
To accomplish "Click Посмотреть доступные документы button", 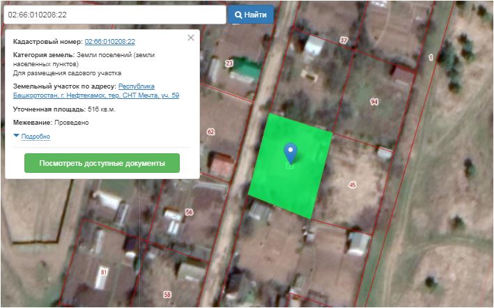I will click(x=102, y=163).
